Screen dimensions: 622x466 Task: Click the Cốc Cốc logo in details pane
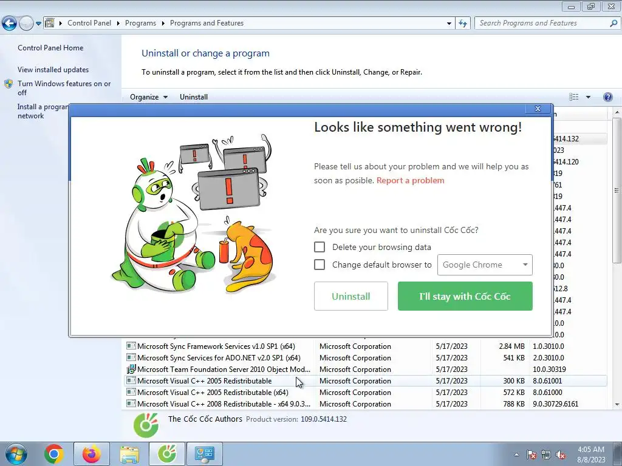tap(146, 425)
